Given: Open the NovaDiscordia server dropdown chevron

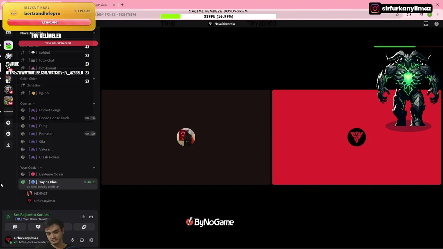Looking at the screenshot, I should coord(94,33).
